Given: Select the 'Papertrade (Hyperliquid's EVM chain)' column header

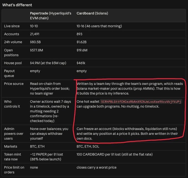Looking at the screenshot, I should click(x=51, y=16).
